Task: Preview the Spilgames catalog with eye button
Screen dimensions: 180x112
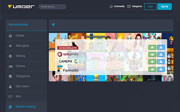Action: click(x=152, y=55)
